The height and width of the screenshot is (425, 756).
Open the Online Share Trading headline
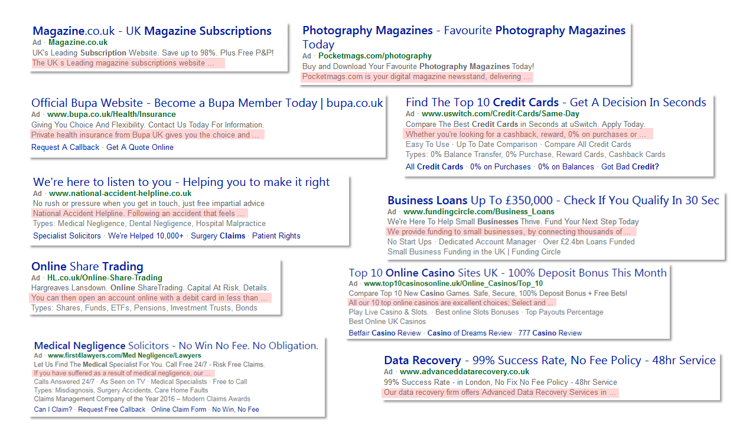(87, 266)
